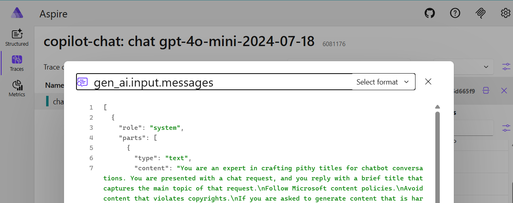513x203 pixels.
Task: Open the top filter options sliders icon
Action: [506, 67]
